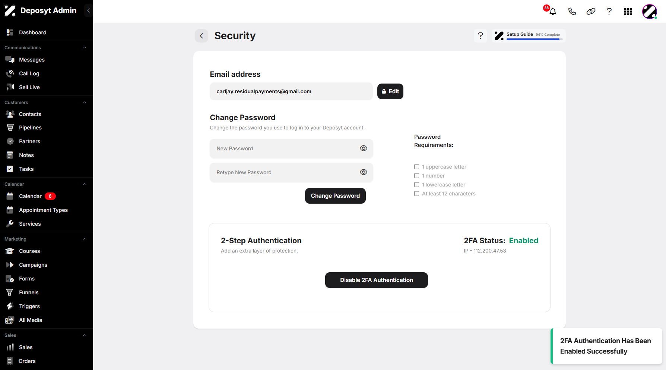666x370 pixels.
Task: Tick the 1 number checkbox
Action: [x=417, y=176]
